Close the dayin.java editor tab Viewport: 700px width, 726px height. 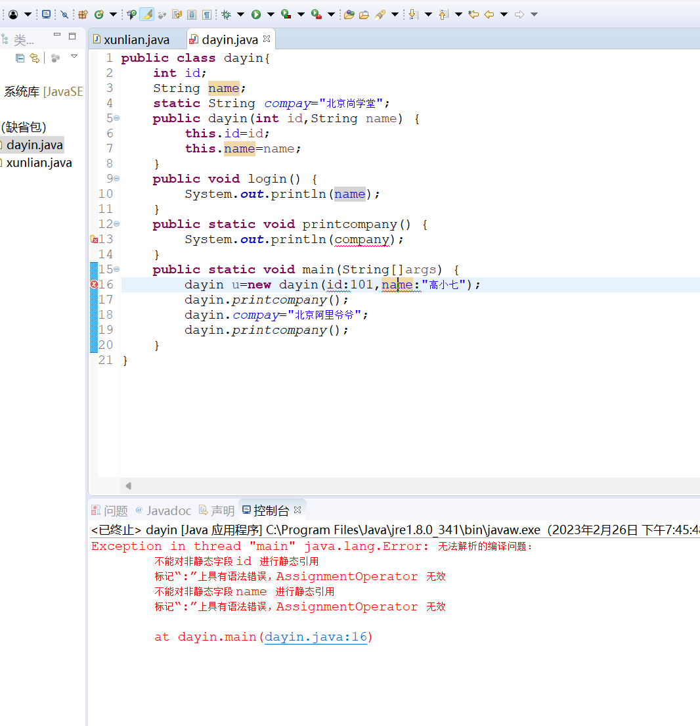pyautogui.click(x=267, y=39)
